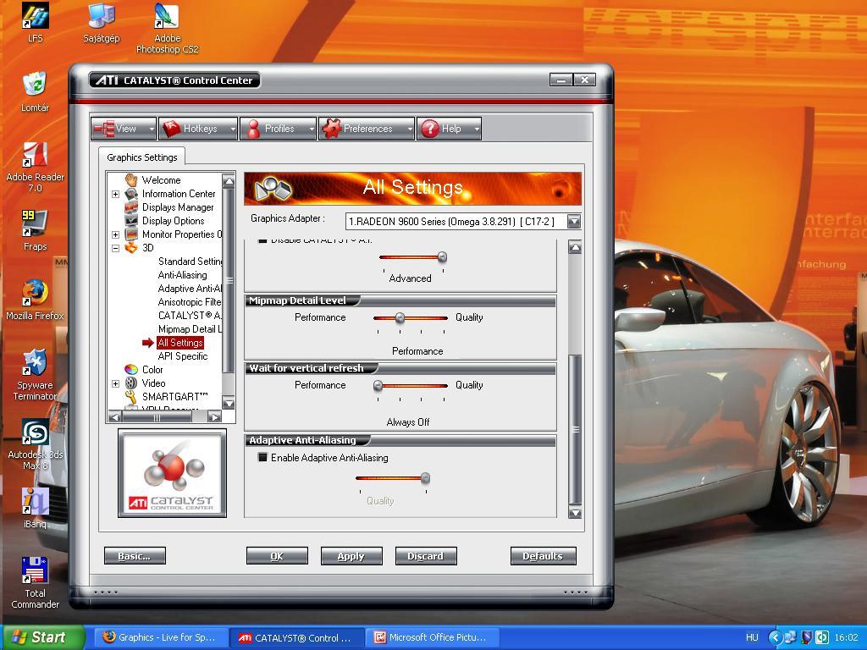Expand the Information Center node
The image size is (867, 650).
point(115,194)
